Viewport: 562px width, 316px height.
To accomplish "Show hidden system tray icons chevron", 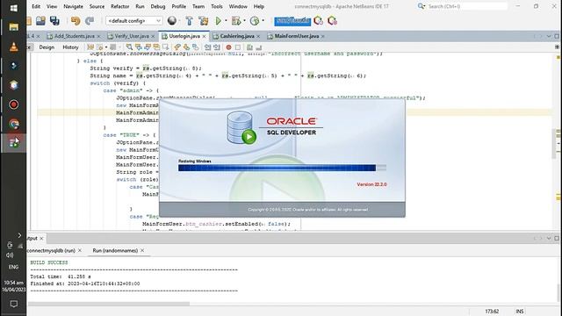I will click(19, 235).
